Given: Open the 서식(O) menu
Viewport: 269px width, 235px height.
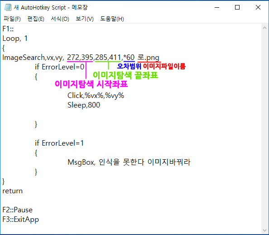Looking at the screenshot, I should 60,19.
